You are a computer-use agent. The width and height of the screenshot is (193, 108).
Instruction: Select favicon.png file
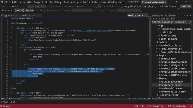168,36
